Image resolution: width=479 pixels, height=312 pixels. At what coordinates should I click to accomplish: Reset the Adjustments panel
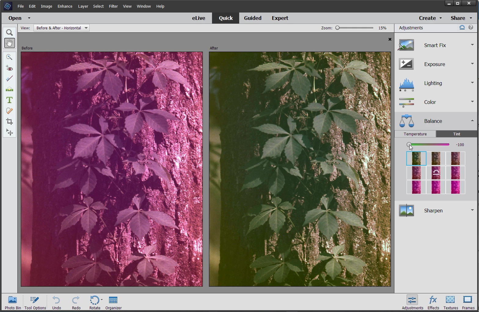462,28
